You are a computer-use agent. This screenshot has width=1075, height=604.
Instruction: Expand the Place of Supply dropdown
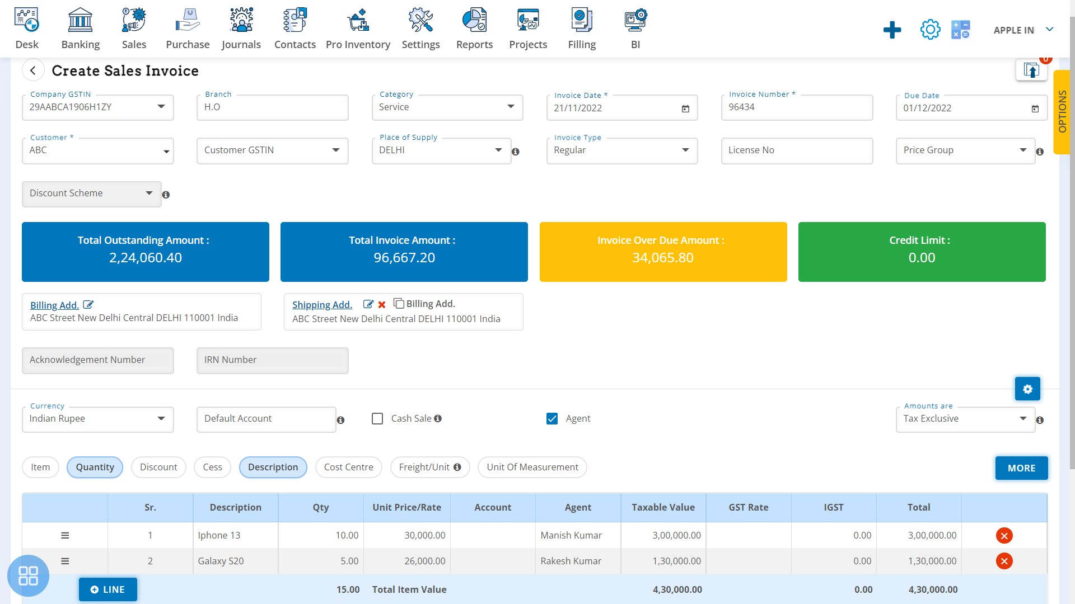coord(442,150)
